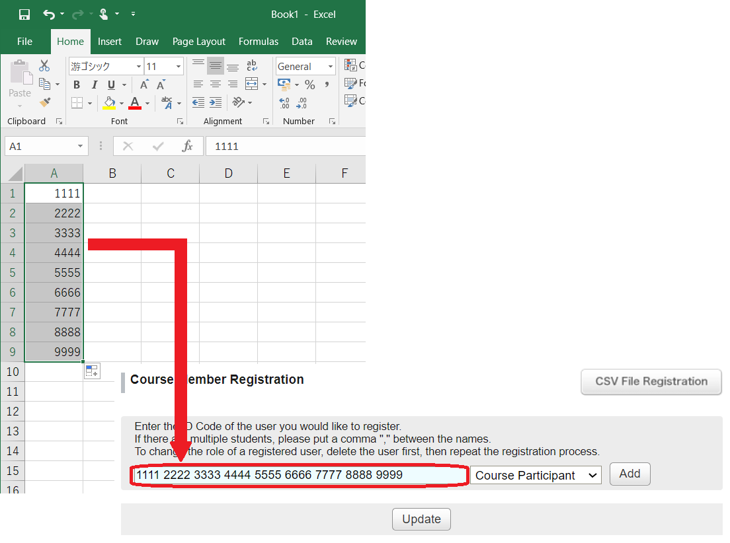Switch to the Insert tab
The width and height of the screenshot is (730, 543).
pyautogui.click(x=109, y=42)
